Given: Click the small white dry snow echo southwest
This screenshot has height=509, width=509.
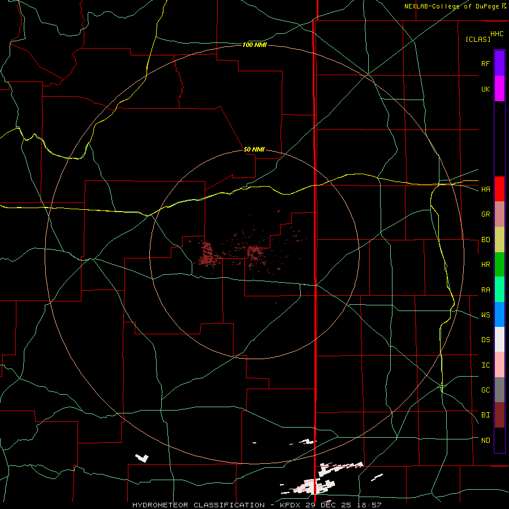Looking at the screenshot, I should pyautogui.click(x=142, y=458).
